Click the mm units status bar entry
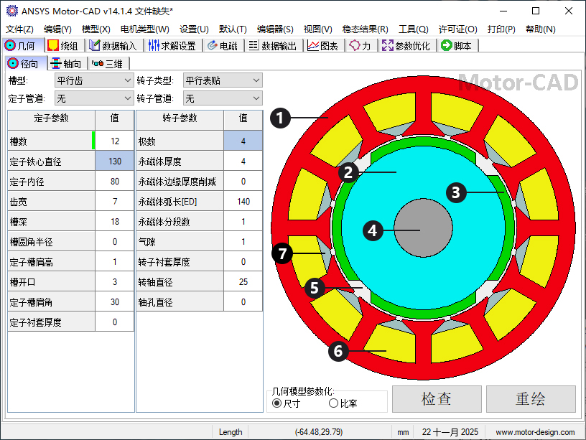This screenshot has height=440, width=586. tap(403, 432)
